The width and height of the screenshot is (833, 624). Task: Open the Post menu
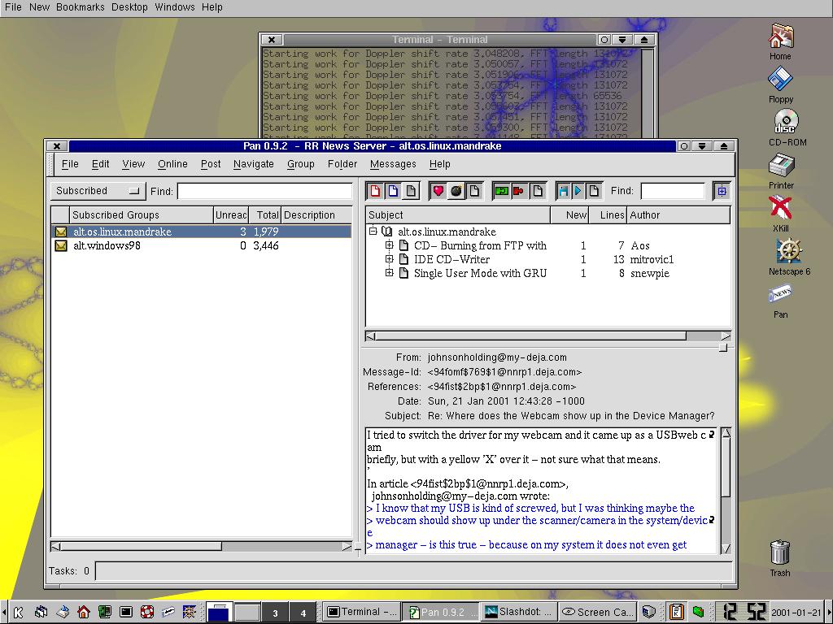(x=211, y=164)
